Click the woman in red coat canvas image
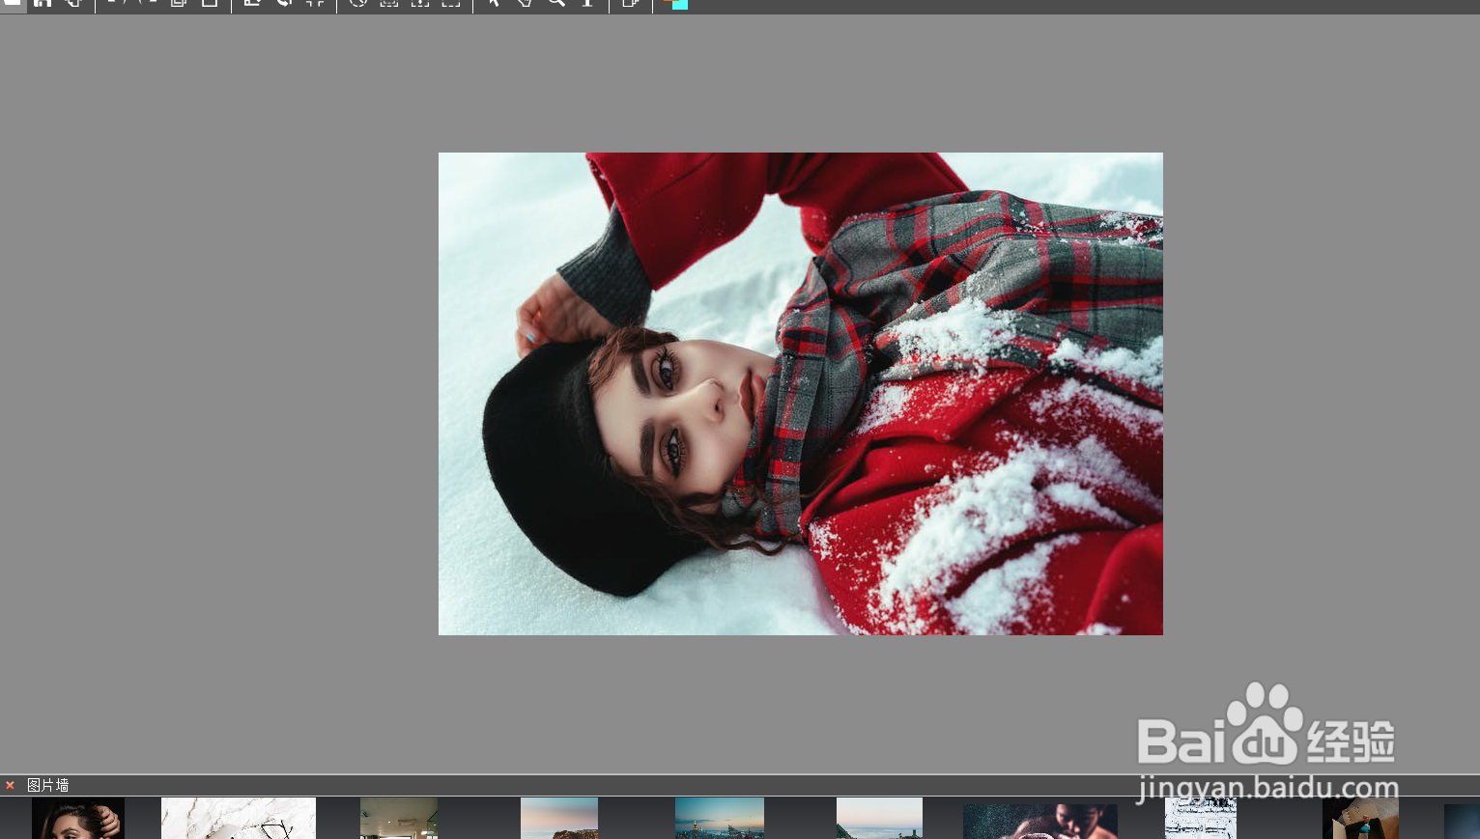The image size is (1480, 839). [x=801, y=394]
